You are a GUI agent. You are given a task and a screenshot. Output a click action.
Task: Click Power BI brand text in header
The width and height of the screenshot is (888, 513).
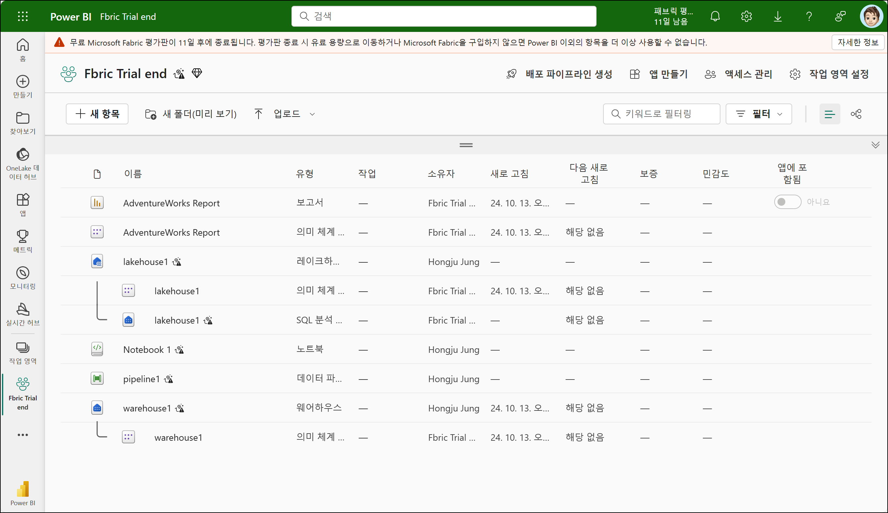tap(71, 17)
